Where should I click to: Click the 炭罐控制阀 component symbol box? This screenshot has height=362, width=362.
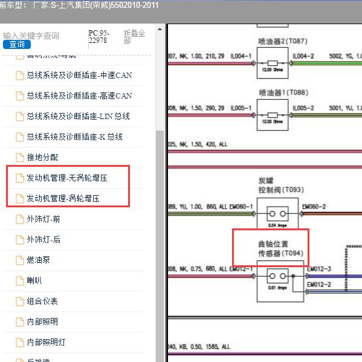277,214
